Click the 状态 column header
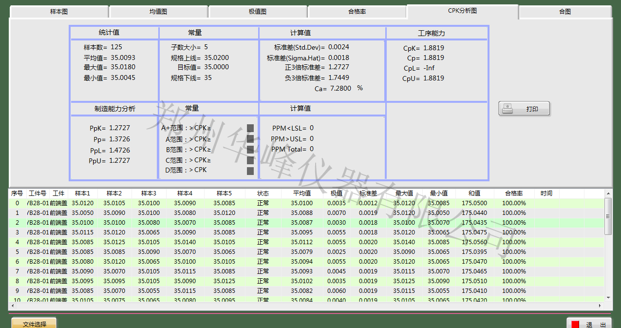 (263, 193)
